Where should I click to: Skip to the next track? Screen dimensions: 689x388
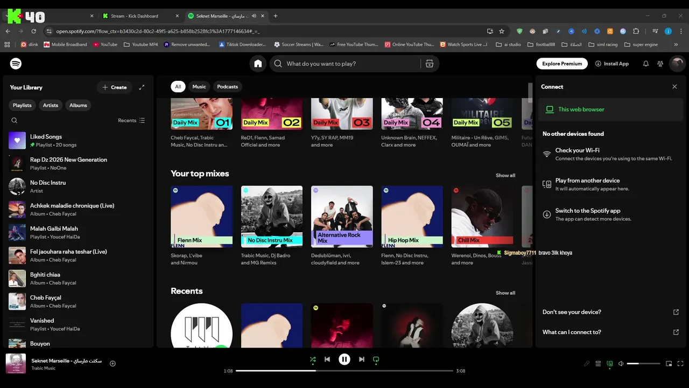(361, 359)
